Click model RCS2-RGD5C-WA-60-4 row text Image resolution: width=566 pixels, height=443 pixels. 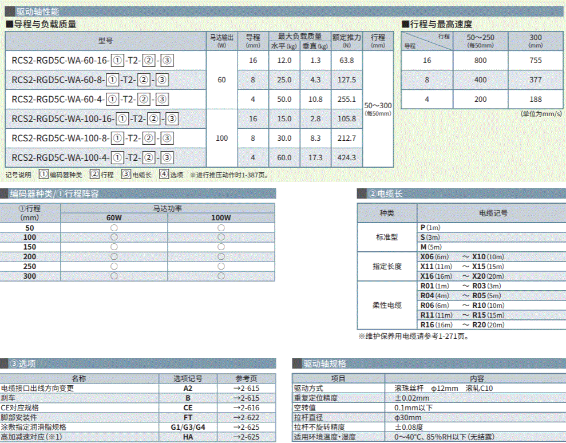(90, 99)
